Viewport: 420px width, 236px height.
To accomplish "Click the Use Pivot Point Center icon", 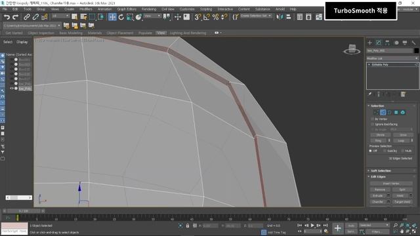I will [166, 17].
